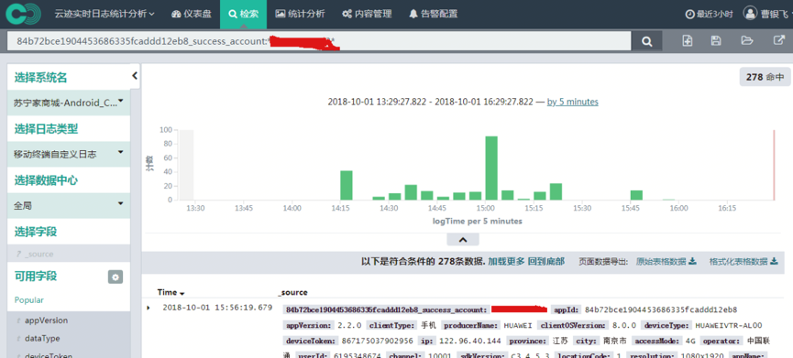
Task: Click the gear icon beside 可用字段
Action: pos(116,277)
